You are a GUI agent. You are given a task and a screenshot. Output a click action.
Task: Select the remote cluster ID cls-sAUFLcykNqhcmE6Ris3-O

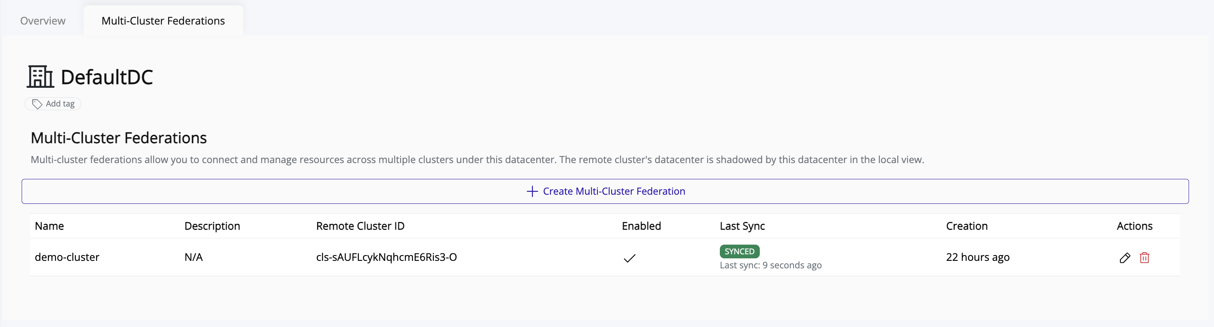[x=386, y=257]
